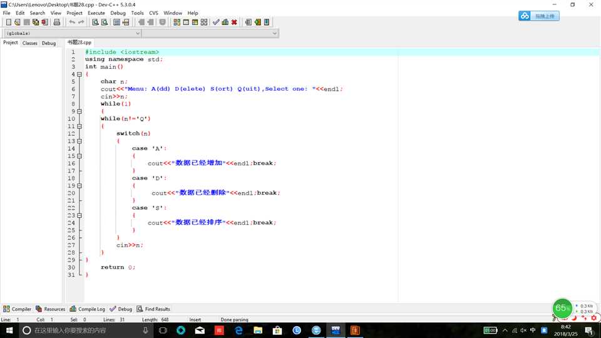Click the Run window icon
The height and width of the screenshot is (338, 601).
point(186,23)
